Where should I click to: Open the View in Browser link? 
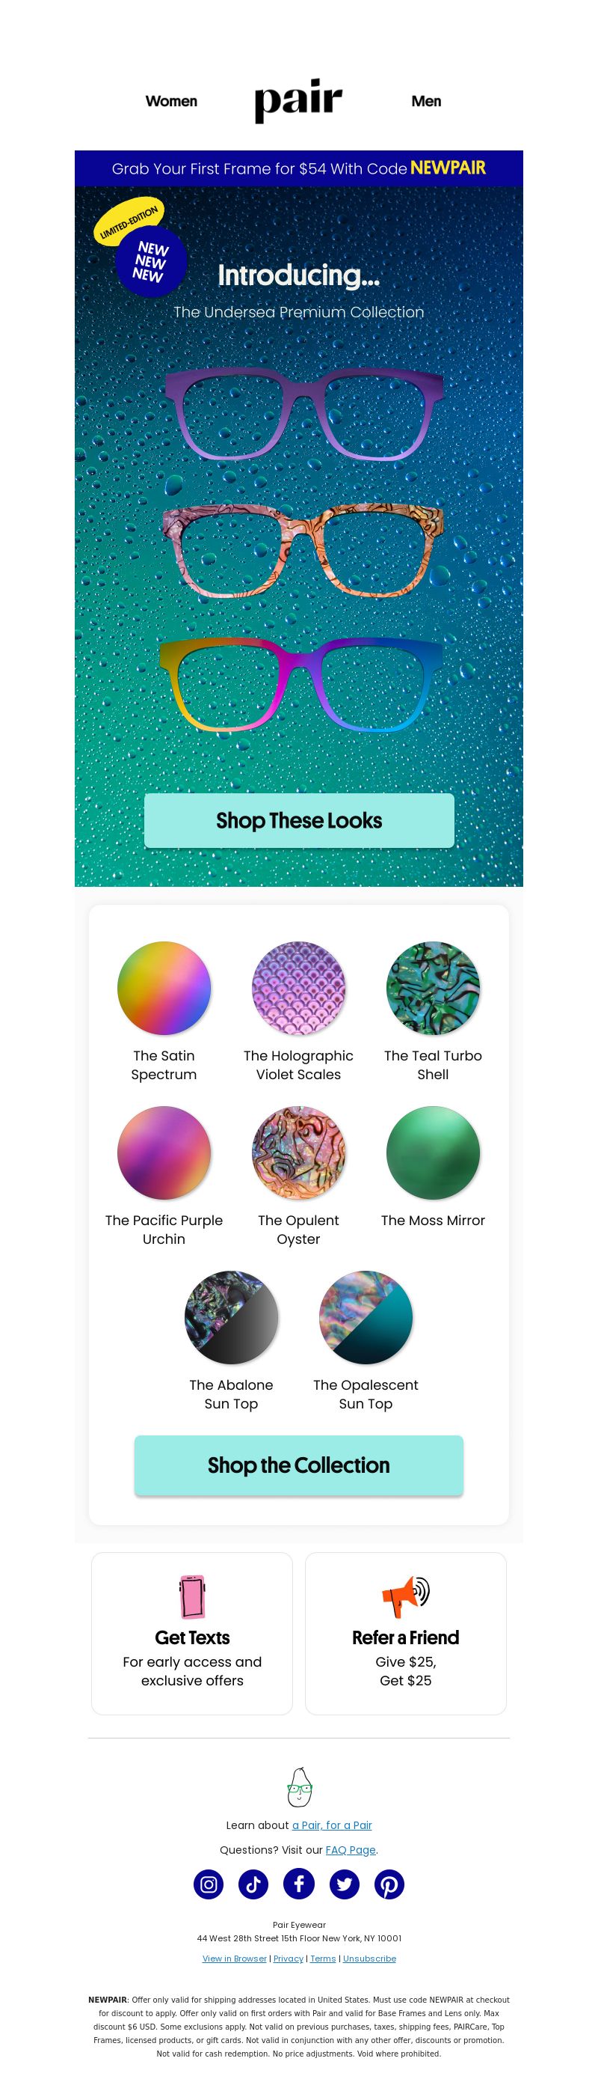point(234,1958)
